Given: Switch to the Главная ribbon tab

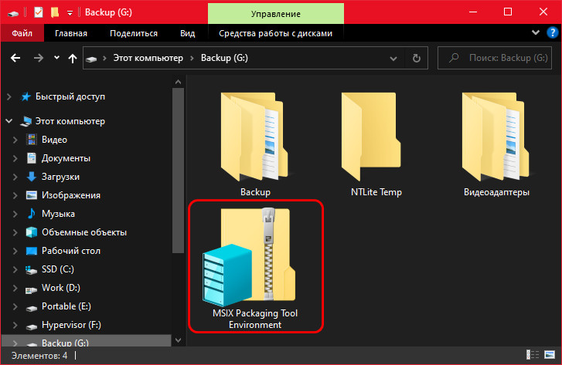Looking at the screenshot, I should (x=71, y=33).
